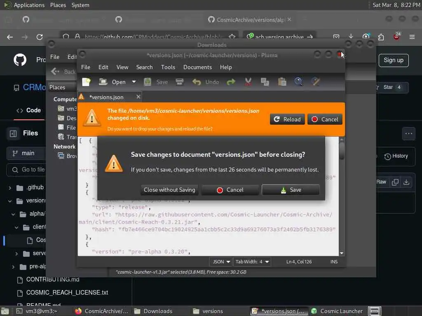
Task: Click Reload in the orange warning bar
Action: tap(287, 119)
